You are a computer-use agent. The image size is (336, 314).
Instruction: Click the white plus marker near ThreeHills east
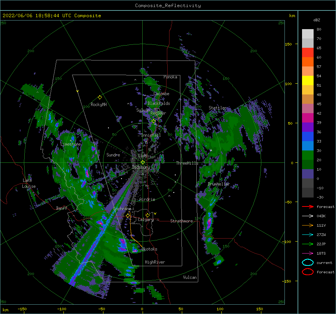coord(211,150)
